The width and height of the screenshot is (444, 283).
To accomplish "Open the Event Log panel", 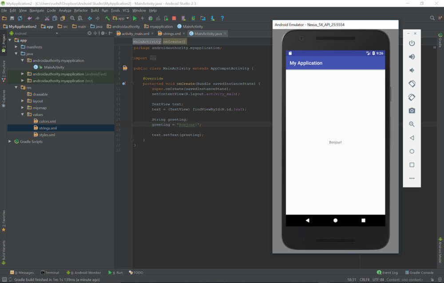I will 387,273.
